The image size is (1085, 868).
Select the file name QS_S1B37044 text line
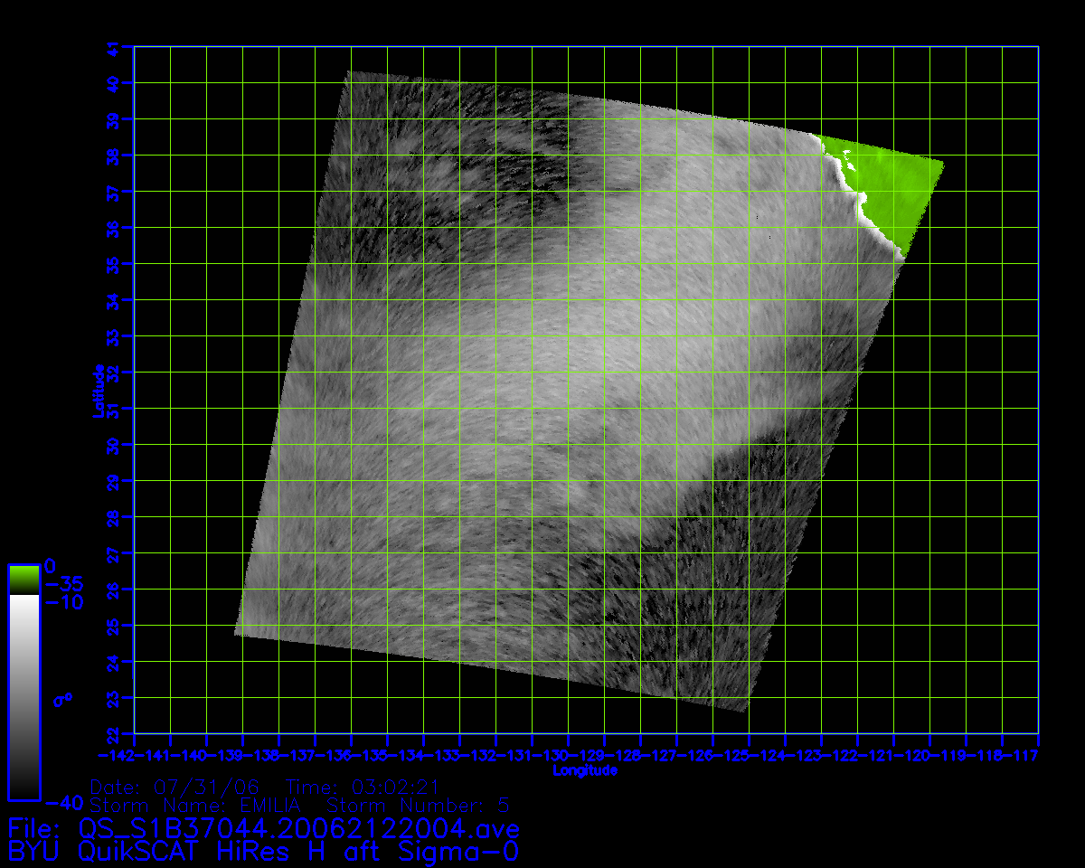(263, 828)
